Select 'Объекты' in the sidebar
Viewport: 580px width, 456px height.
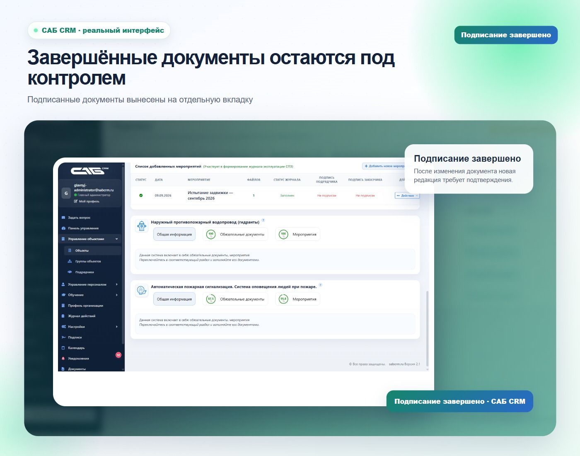pyautogui.click(x=92, y=250)
